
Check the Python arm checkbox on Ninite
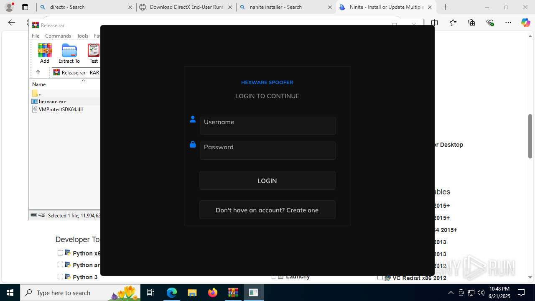pos(60,264)
